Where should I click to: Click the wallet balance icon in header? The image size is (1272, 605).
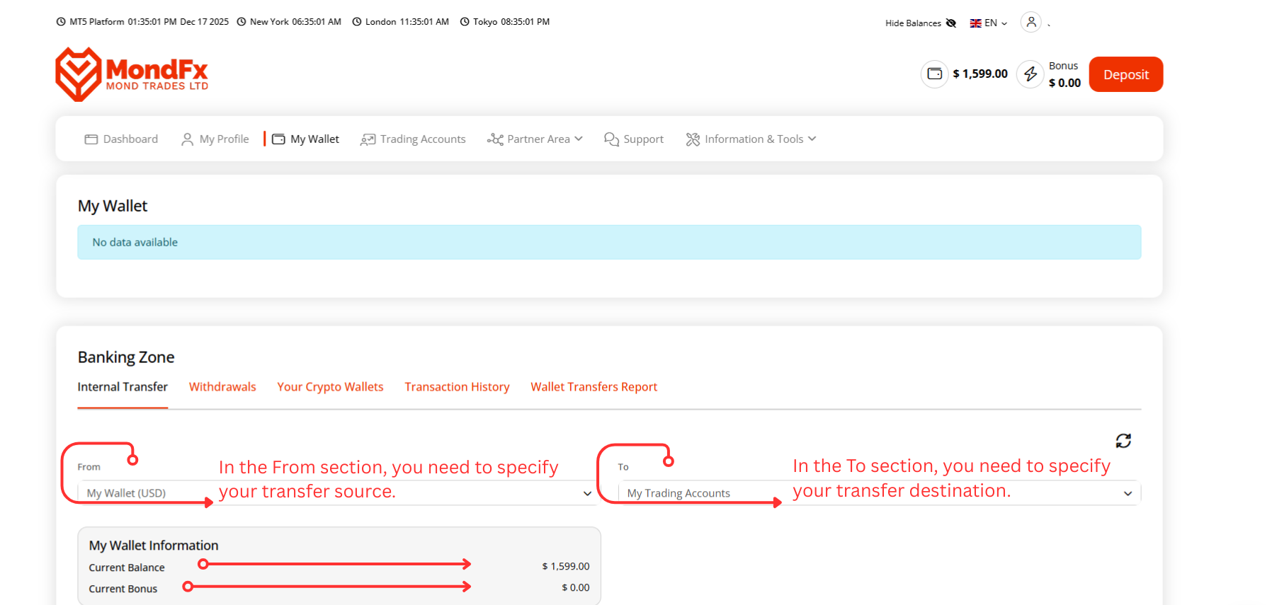934,74
